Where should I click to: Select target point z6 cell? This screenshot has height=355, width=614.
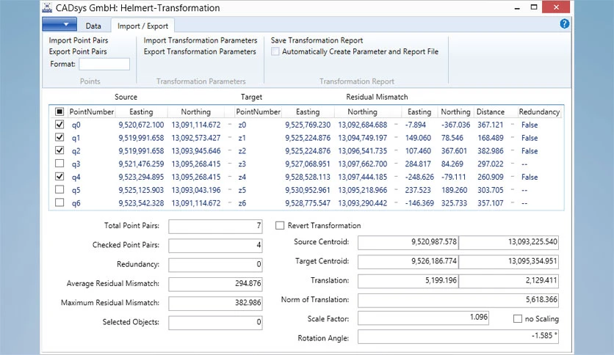pos(242,203)
